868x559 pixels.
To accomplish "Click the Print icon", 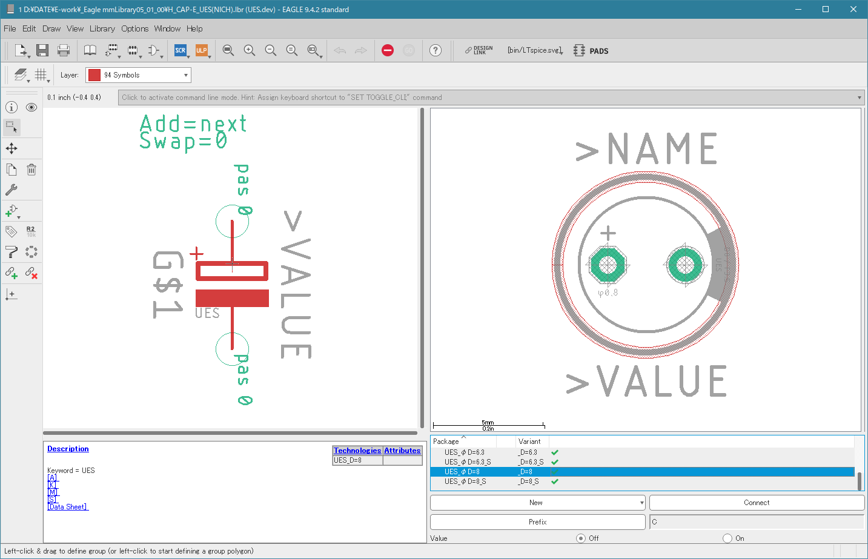I will click(x=64, y=50).
